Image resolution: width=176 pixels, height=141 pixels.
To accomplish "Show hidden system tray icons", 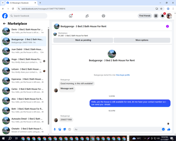I will [x=145, y=138].
